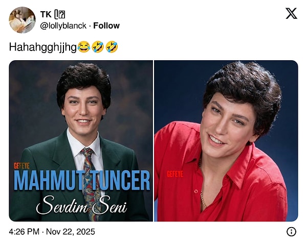Click the X logo icon
Viewport: 307px width, 247px height.
click(x=291, y=14)
